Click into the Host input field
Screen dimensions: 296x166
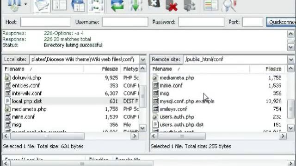[x=46, y=22]
